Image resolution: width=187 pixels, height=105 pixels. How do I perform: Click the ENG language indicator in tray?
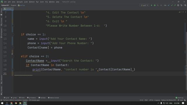tap(171, 103)
